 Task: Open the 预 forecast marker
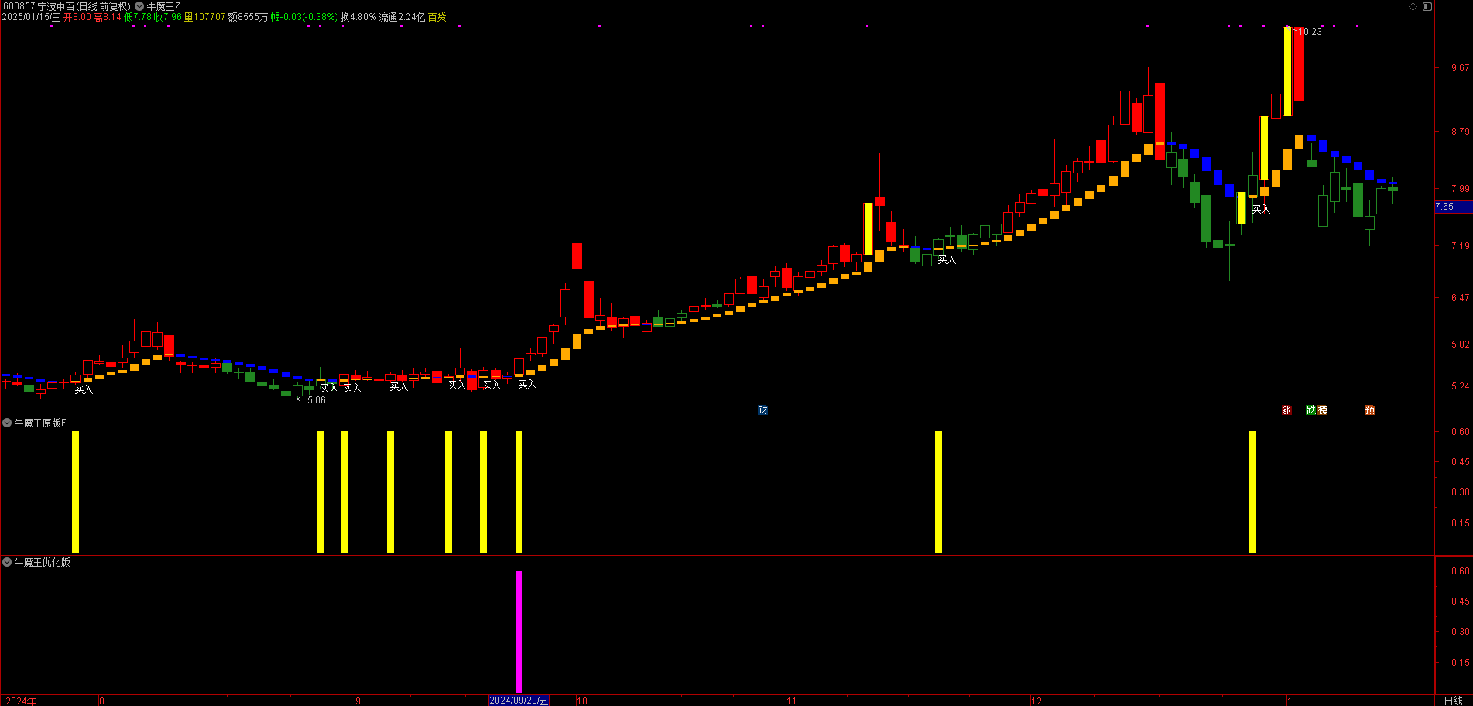[1369, 410]
